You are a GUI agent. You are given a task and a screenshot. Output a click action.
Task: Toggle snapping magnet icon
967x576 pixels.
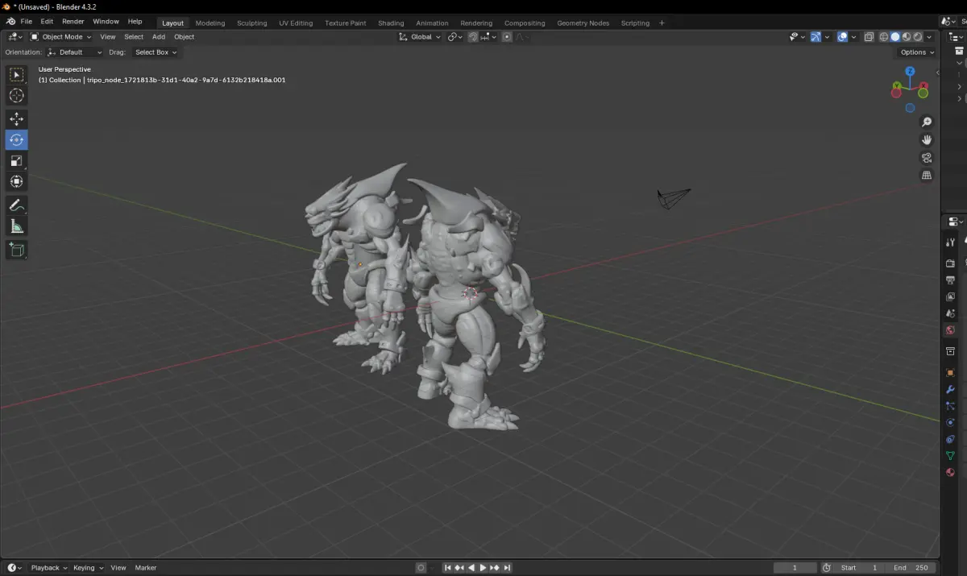coord(473,36)
